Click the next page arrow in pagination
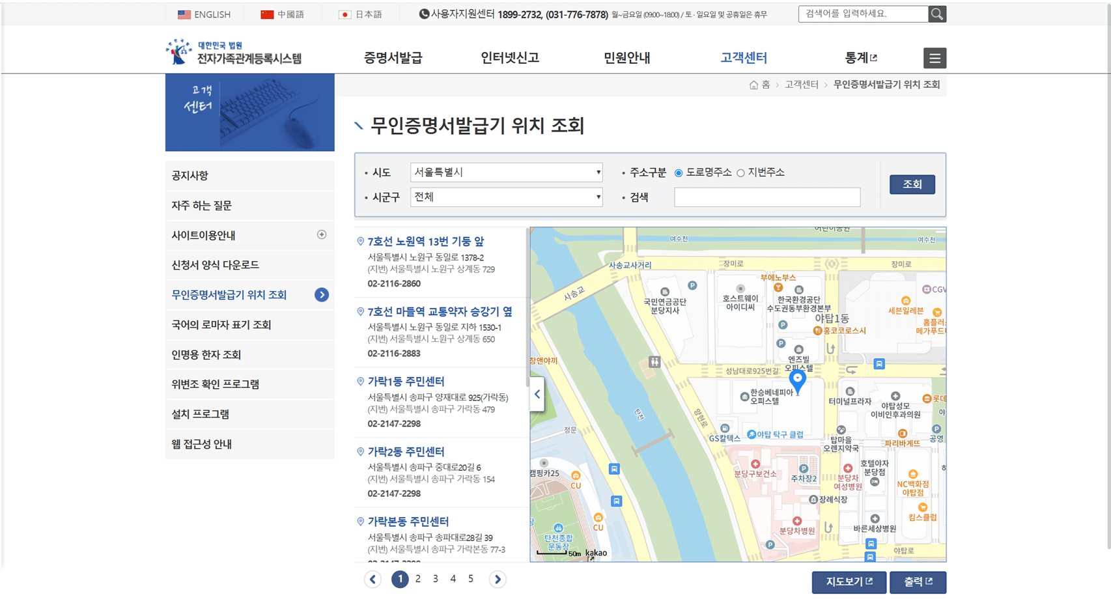This screenshot has width=1111, height=616. 498,578
